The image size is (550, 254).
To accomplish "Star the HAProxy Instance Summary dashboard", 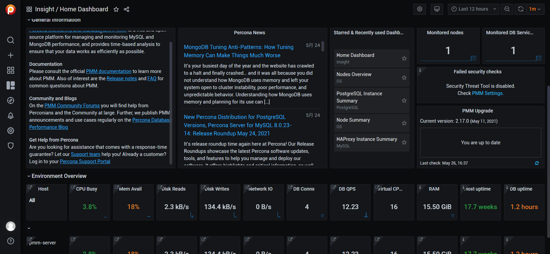I will pos(404,142).
